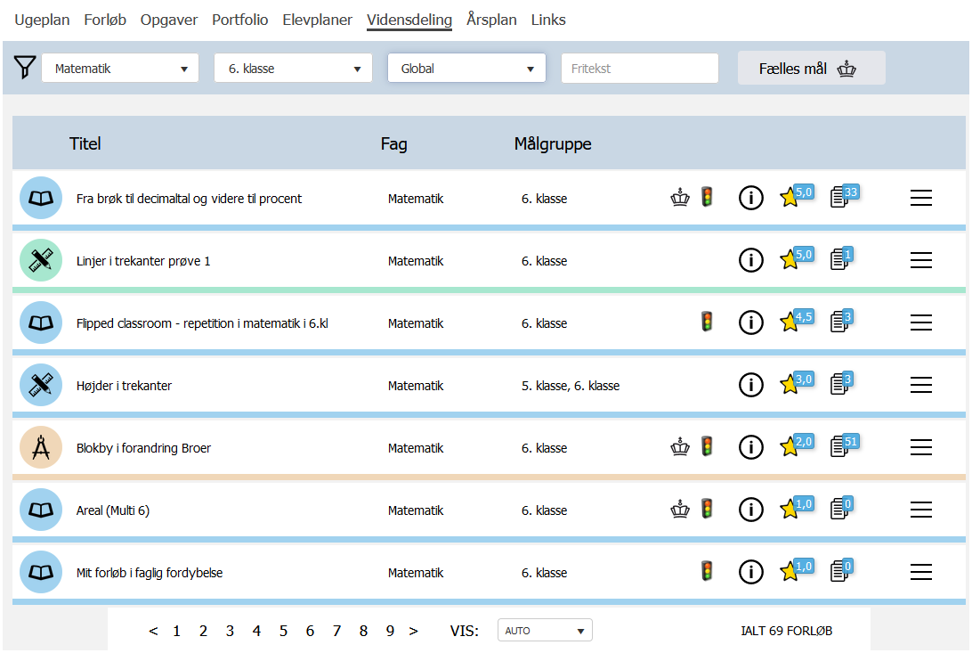Click the Fælles mål button
The image size is (972, 653).
812,69
